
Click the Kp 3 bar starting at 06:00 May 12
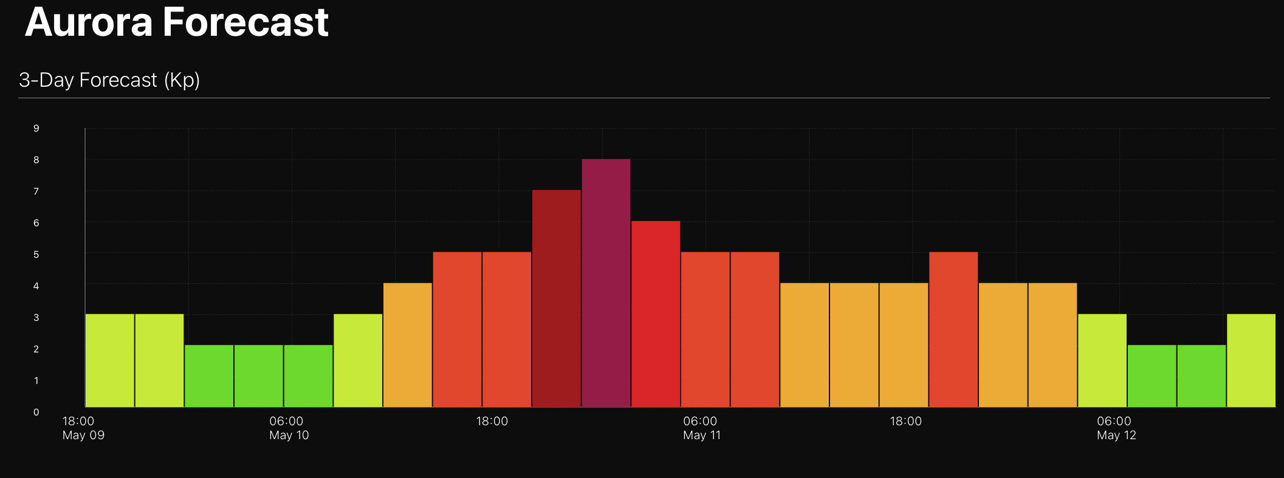point(1102,360)
